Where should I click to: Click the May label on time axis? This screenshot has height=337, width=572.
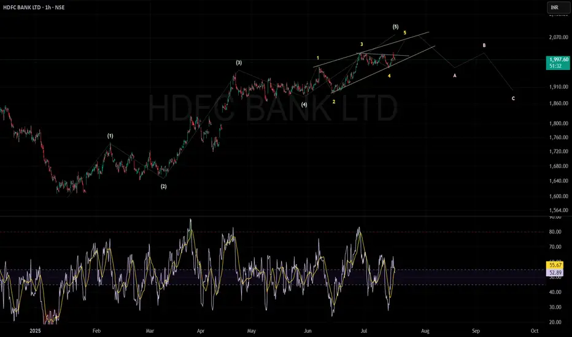coord(252,331)
